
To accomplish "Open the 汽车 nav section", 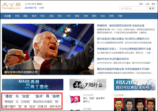I will (68, 16).
